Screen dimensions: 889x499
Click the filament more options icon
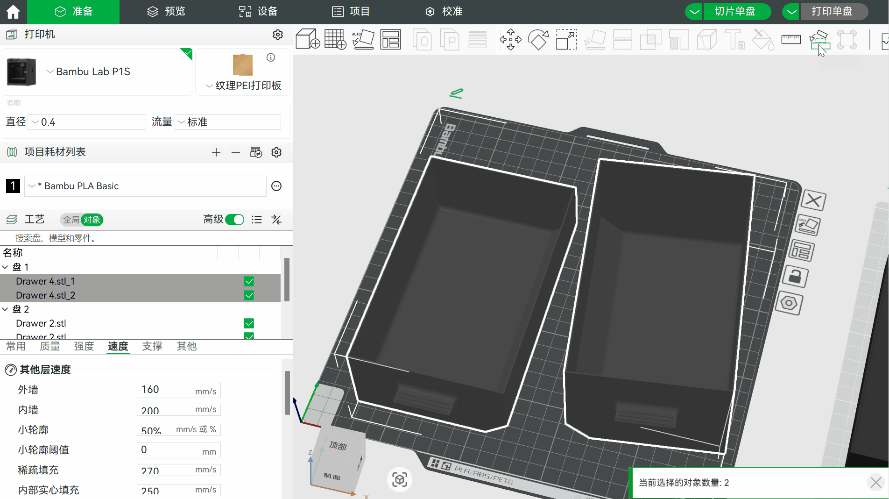tap(276, 186)
